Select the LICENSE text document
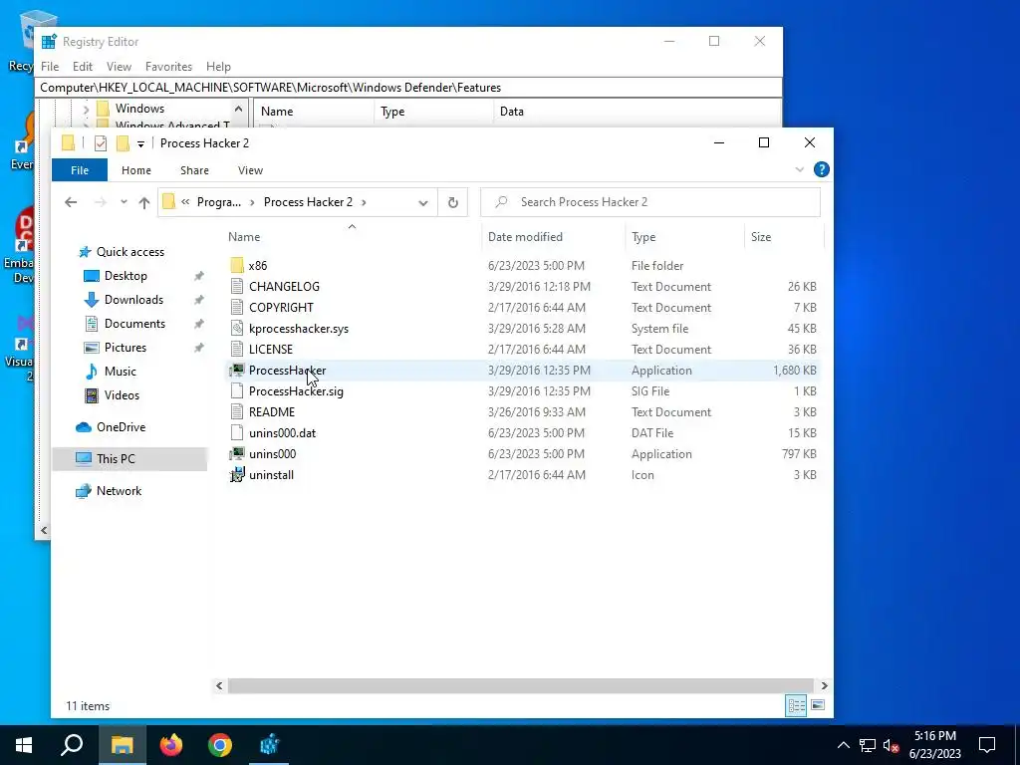Viewport: 1020px width, 765px height. click(271, 350)
